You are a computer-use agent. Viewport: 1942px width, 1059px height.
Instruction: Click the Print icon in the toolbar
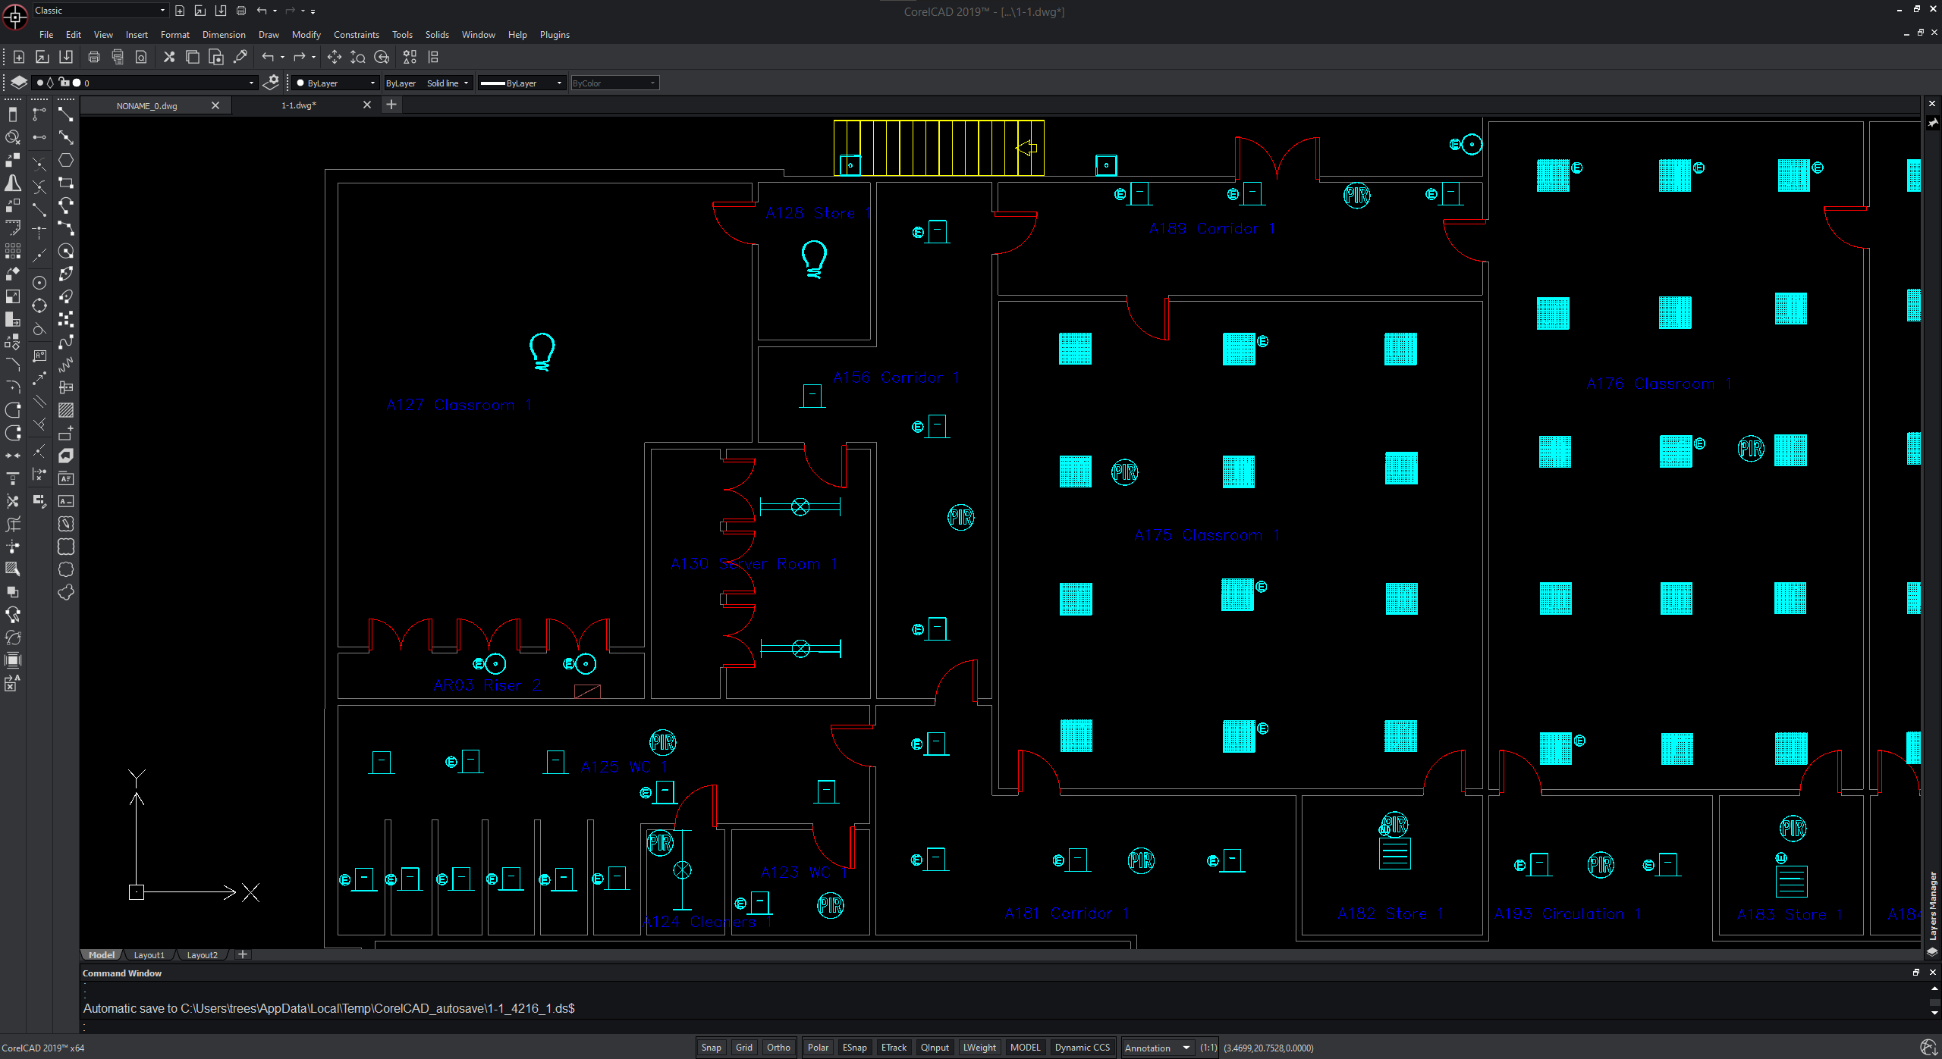[94, 57]
